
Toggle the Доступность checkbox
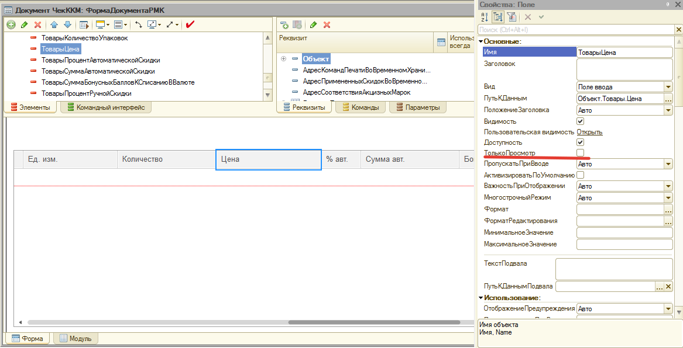coord(580,142)
